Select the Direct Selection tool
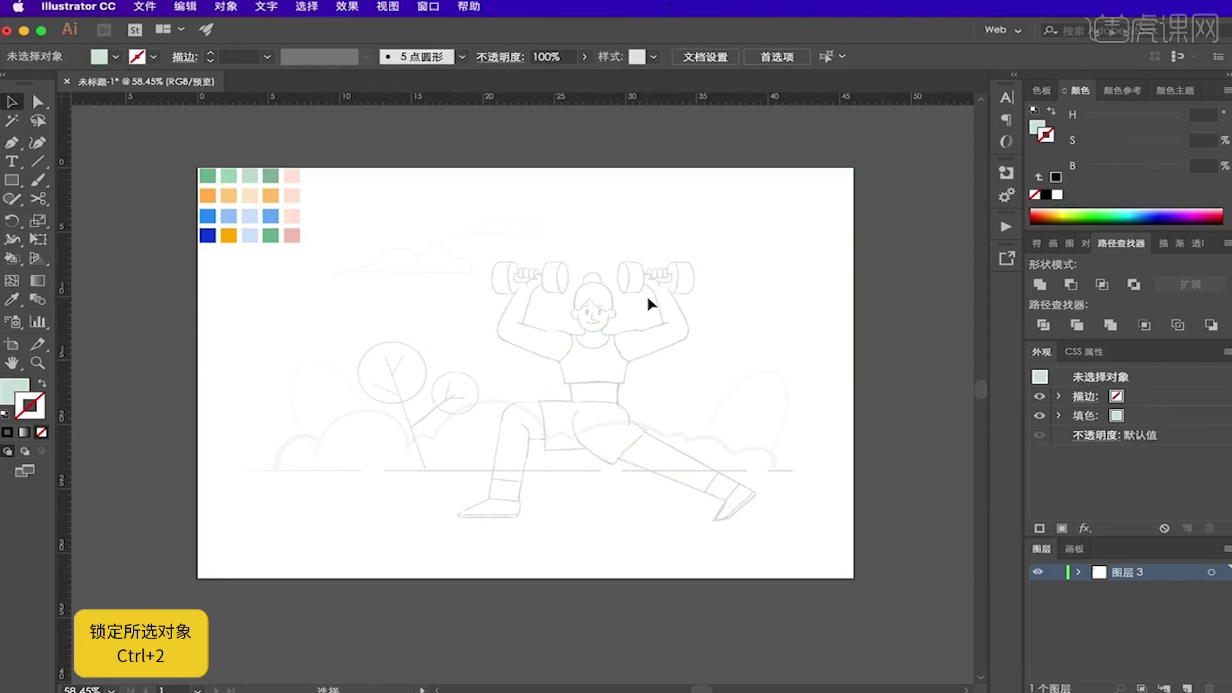 38,102
